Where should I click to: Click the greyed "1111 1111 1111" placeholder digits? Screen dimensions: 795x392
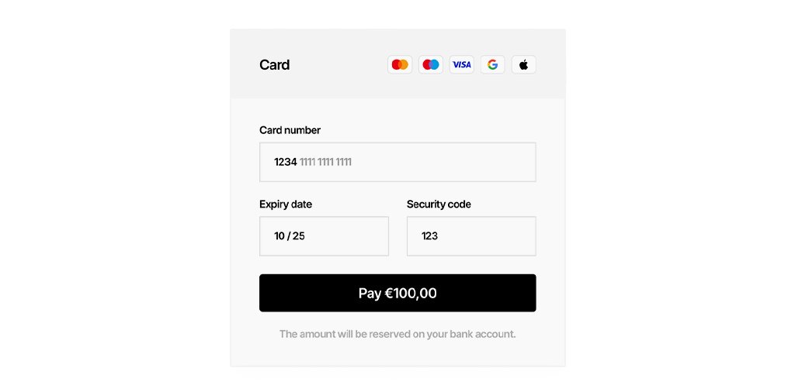click(x=325, y=162)
